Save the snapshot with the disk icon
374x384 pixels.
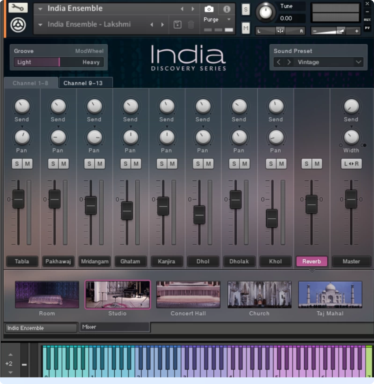(177, 24)
